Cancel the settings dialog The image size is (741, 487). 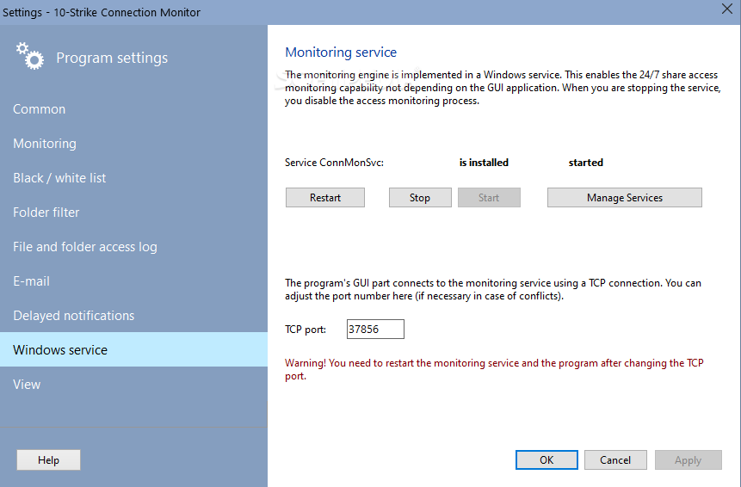615,460
